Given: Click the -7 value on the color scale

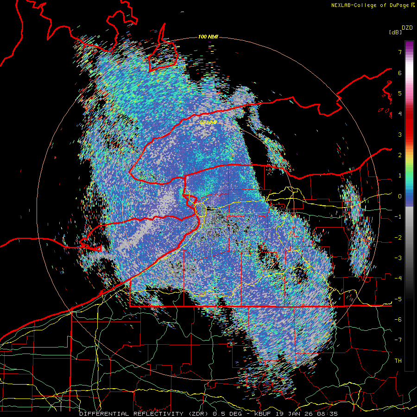Looking at the screenshot, I should [x=398, y=340].
